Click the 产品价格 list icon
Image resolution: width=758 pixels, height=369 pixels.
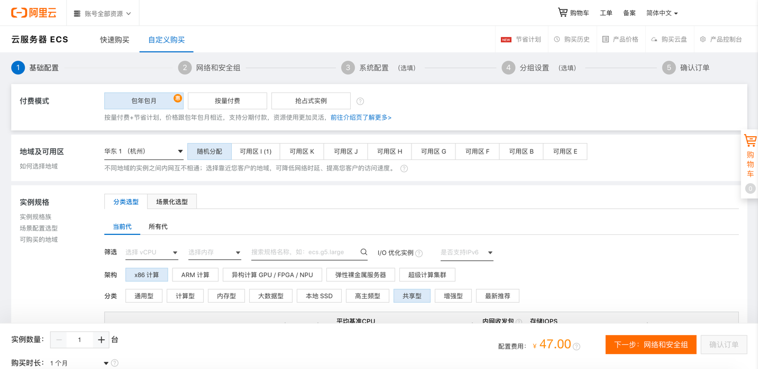pos(606,40)
